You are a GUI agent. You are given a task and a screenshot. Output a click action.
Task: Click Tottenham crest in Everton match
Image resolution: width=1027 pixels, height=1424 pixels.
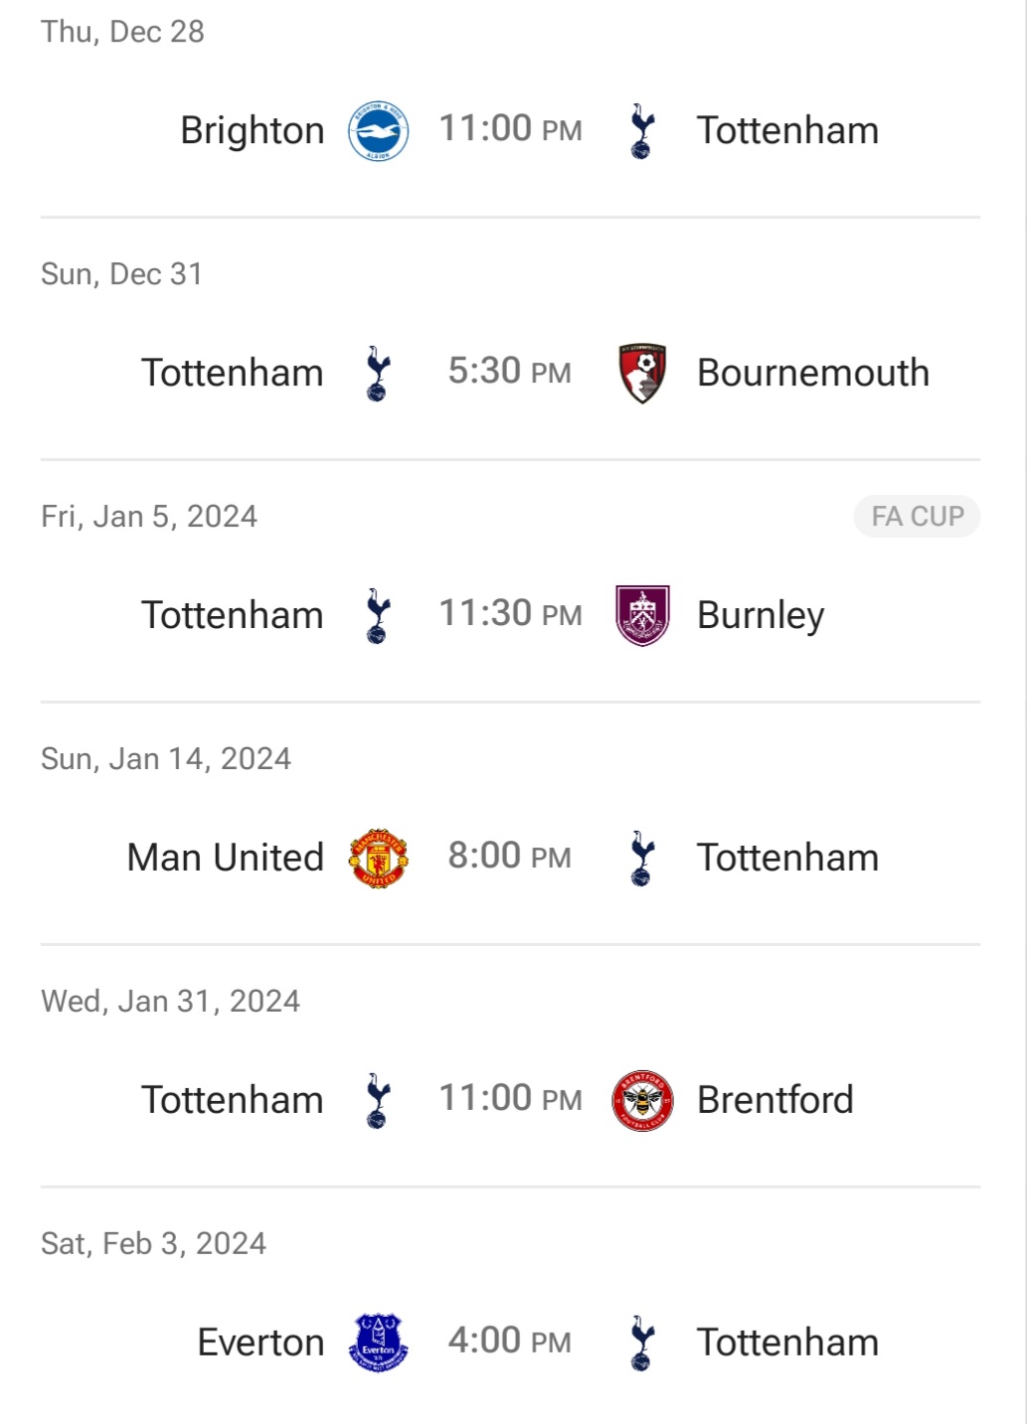pos(642,1344)
